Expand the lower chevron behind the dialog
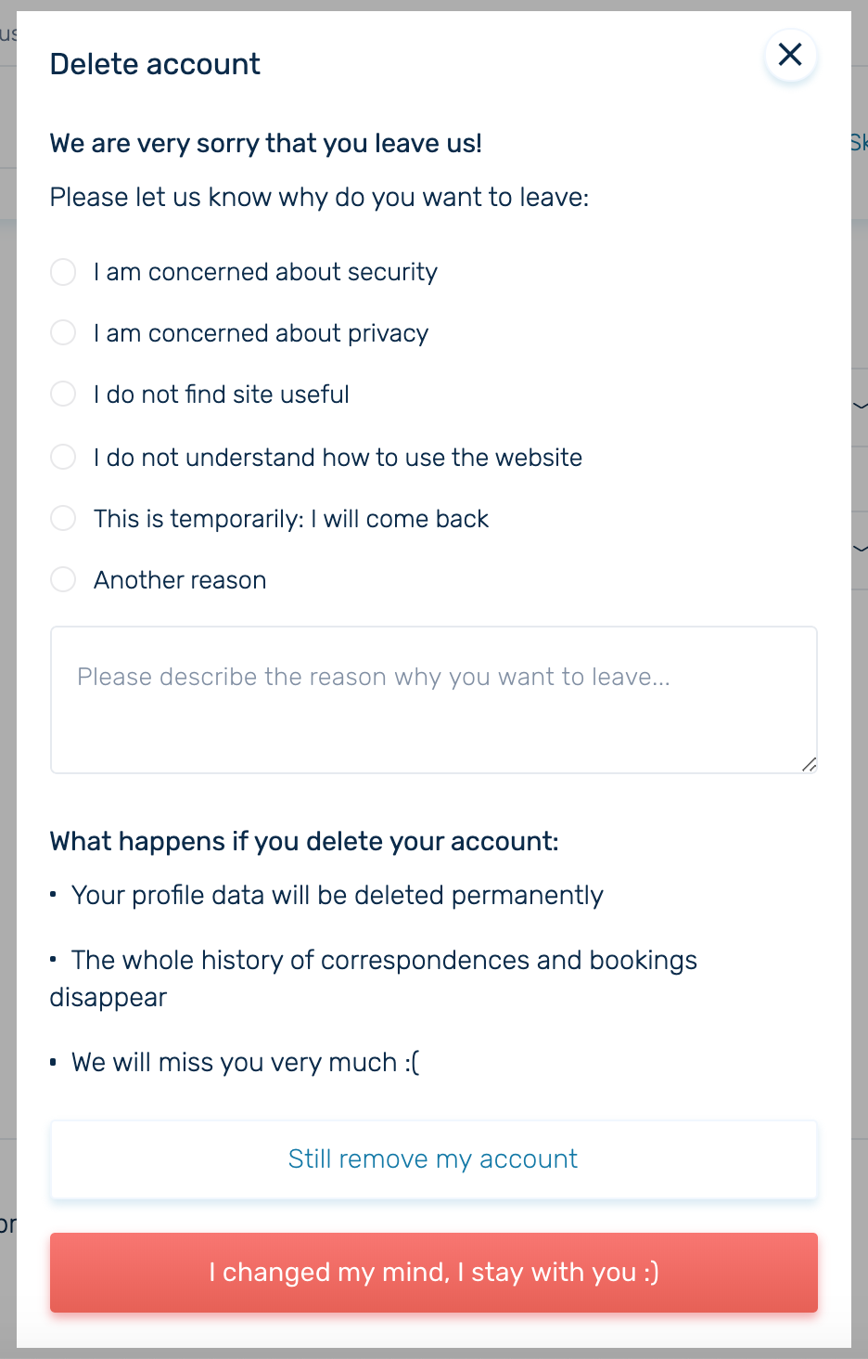 point(860,549)
